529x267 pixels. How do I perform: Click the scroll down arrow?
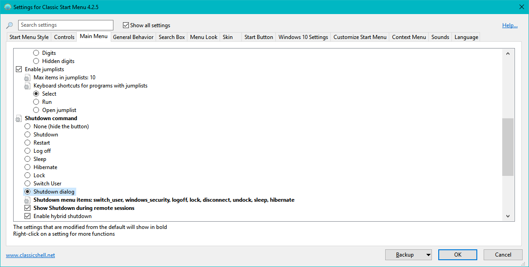(x=508, y=216)
